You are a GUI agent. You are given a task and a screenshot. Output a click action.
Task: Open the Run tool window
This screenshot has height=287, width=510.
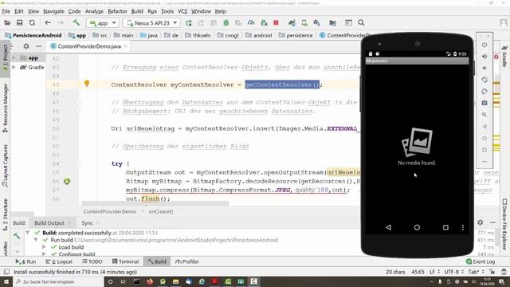click(26, 261)
